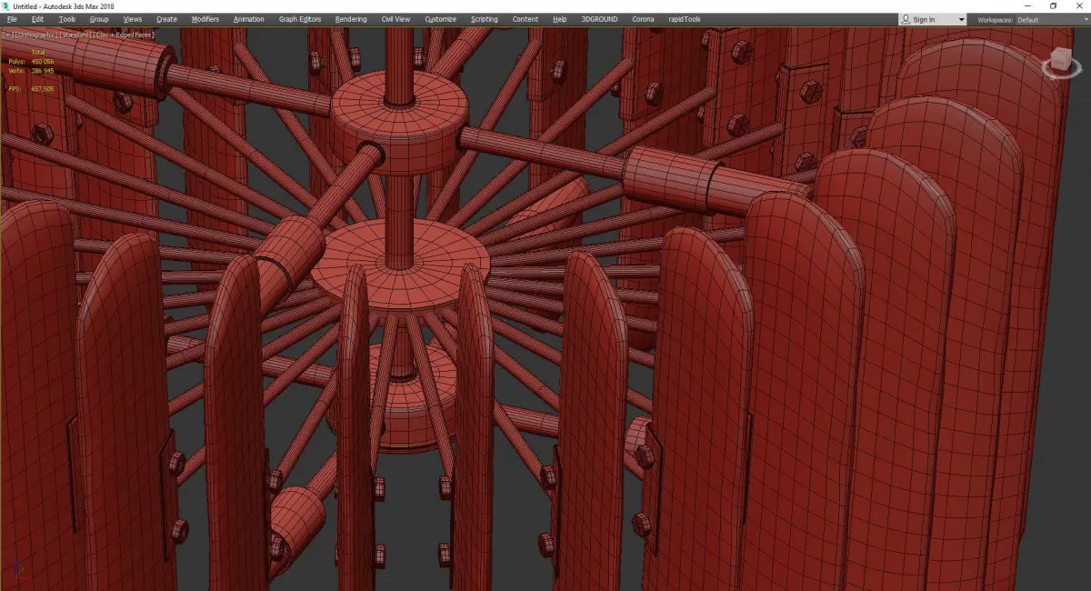Screen dimensions: 1091x591
Task: Open the Create menu
Action: (166, 19)
